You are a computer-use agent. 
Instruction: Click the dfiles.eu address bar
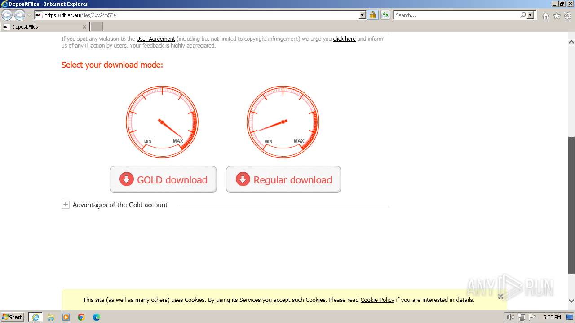tap(197, 15)
